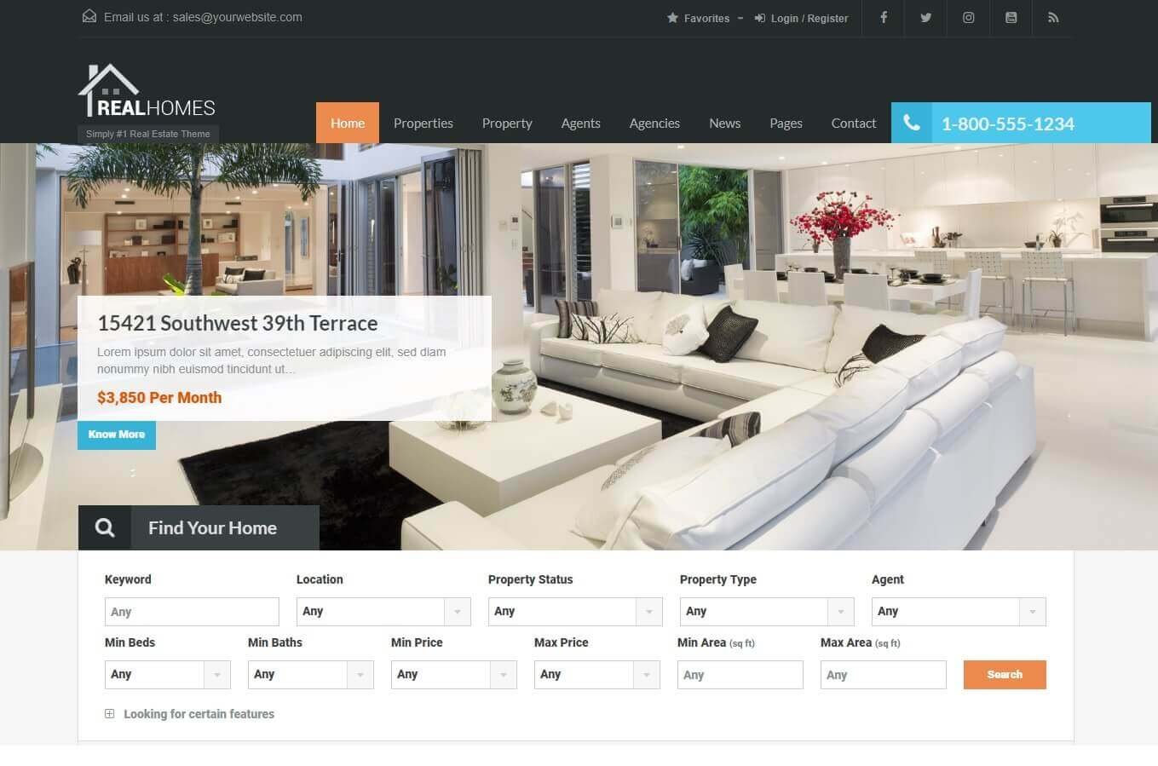This screenshot has height=766, width=1158.
Task: Open the Agent dropdown
Action: (959, 612)
